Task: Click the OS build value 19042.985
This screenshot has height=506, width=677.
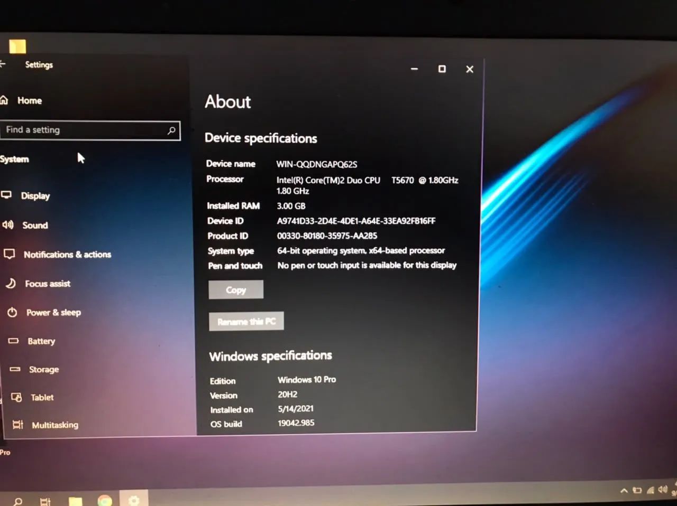Action: (x=296, y=423)
